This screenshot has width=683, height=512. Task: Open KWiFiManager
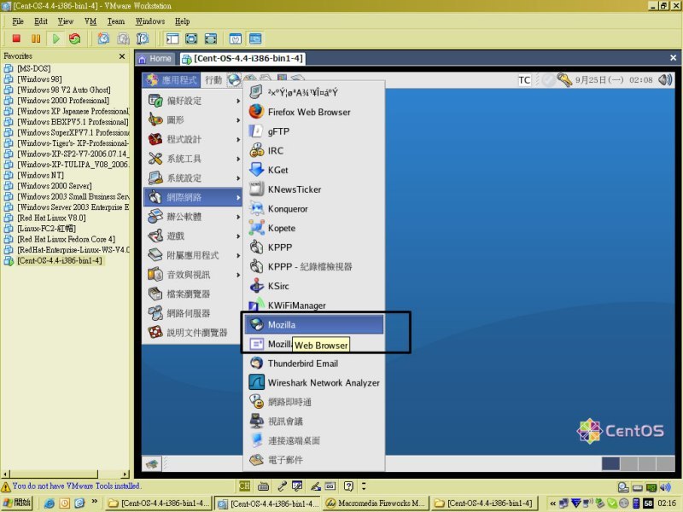tap(313, 305)
